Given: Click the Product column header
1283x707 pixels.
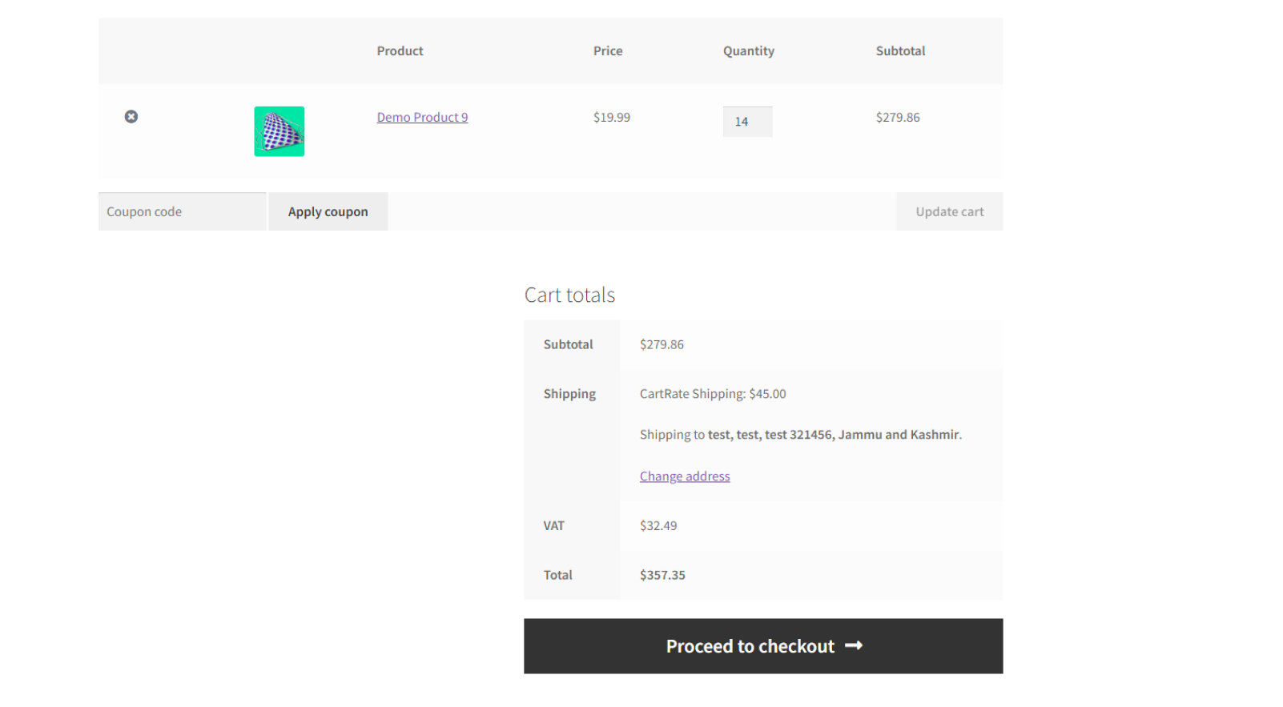Looking at the screenshot, I should (x=400, y=51).
